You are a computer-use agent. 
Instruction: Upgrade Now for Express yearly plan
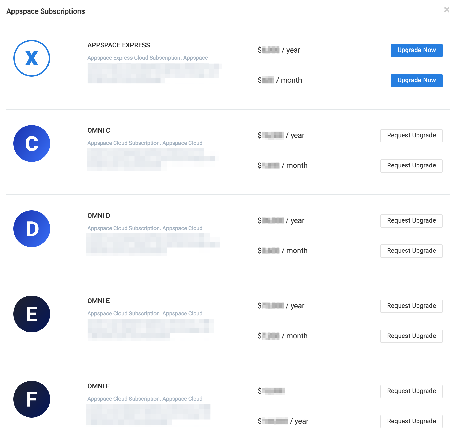[417, 50]
